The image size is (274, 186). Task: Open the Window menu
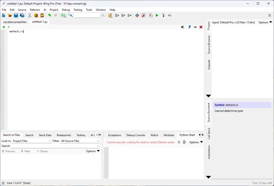(101, 10)
